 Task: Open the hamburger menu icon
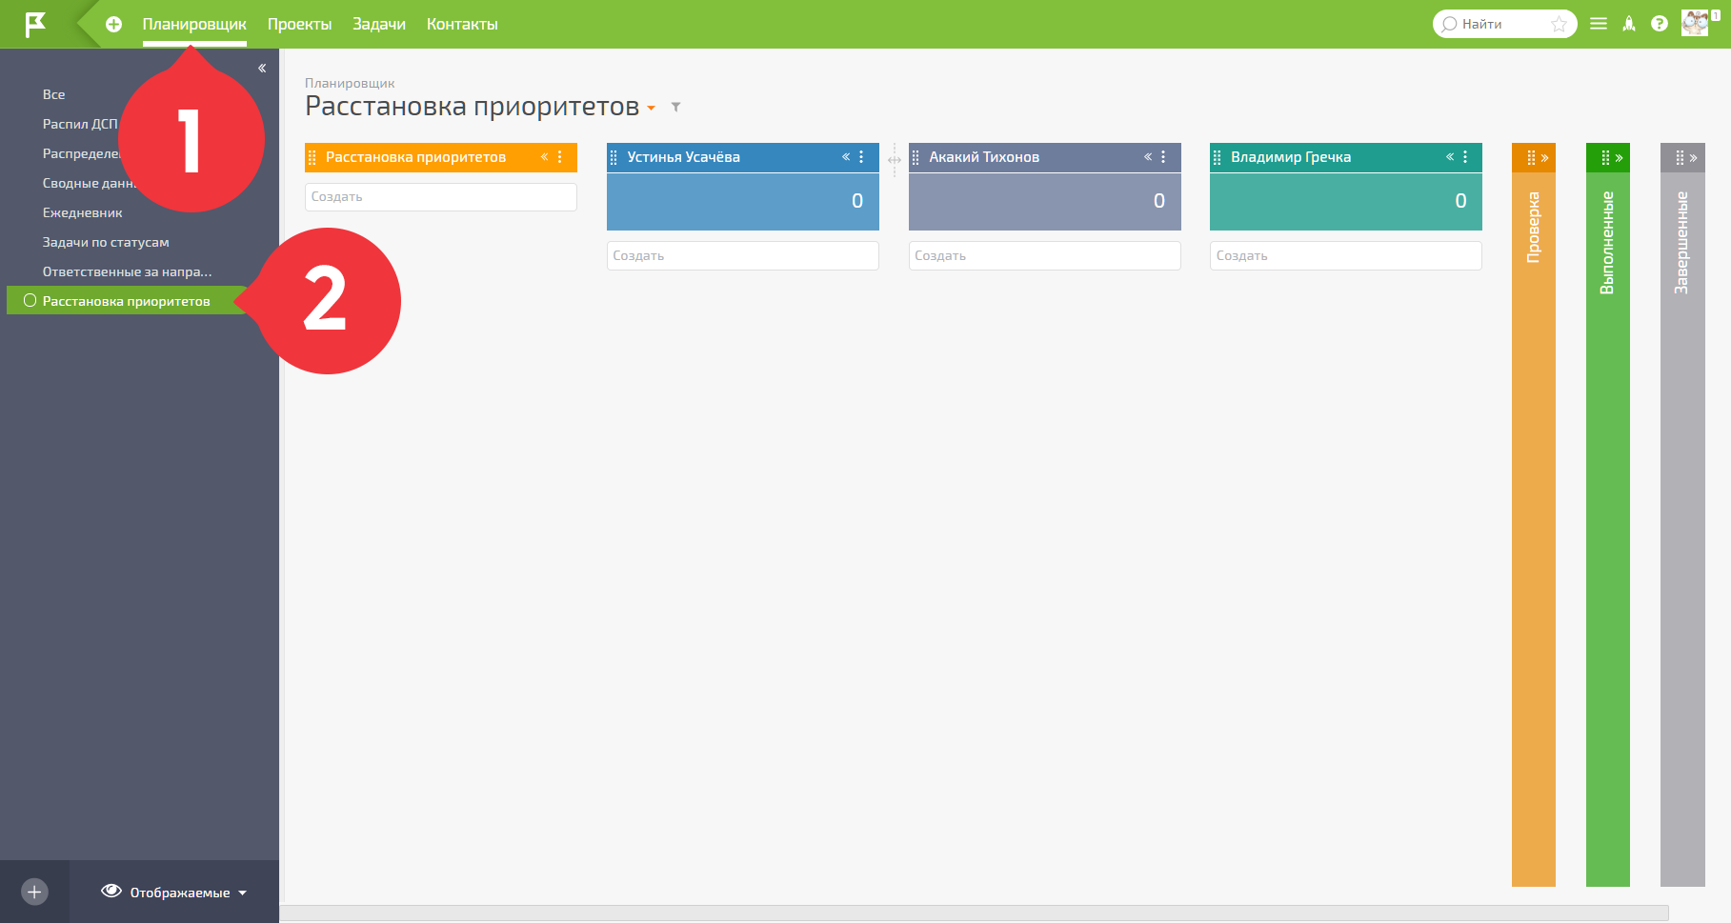1599,24
